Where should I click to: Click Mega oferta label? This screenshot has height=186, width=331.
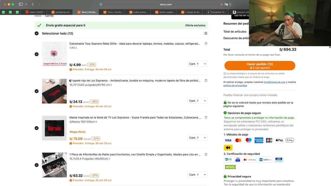78,132
